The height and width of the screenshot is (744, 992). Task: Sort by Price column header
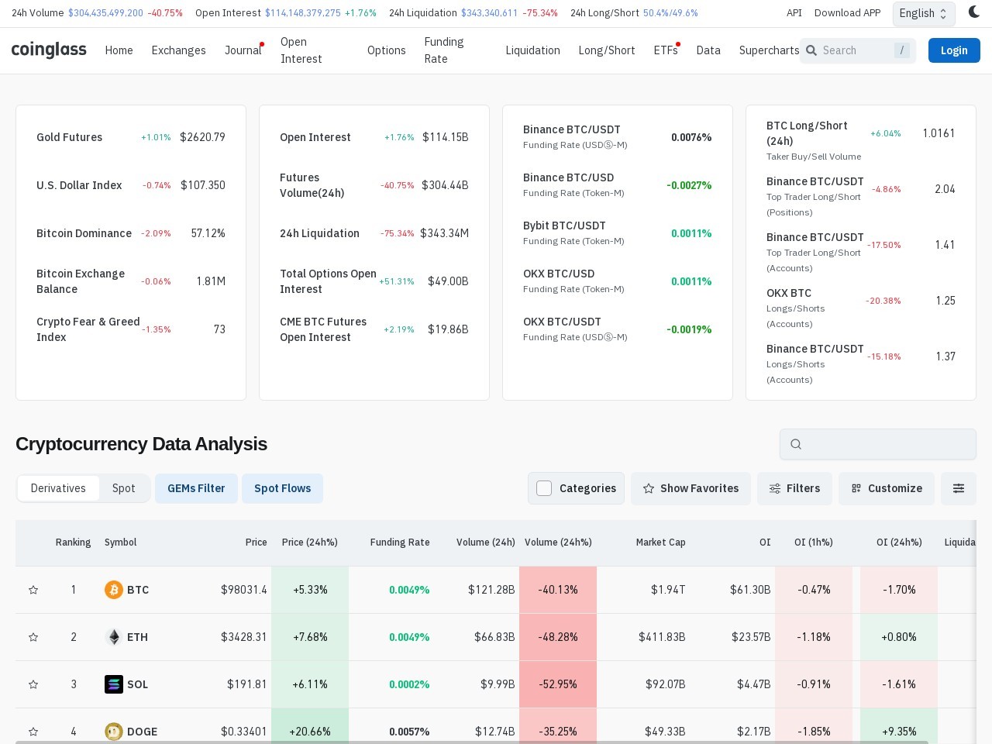tap(256, 542)
